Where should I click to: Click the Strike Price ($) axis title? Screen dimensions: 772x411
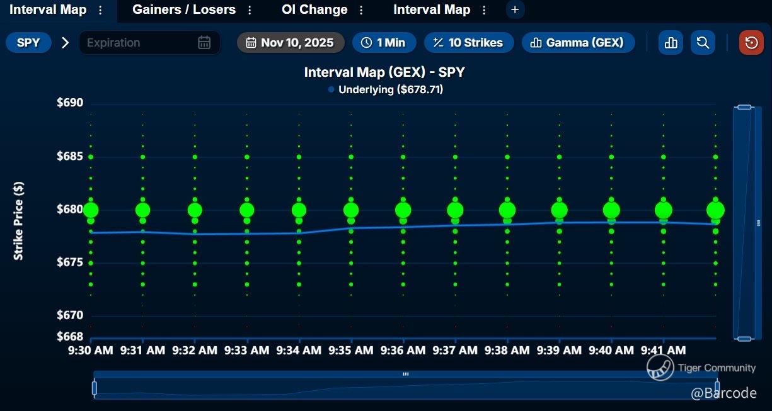click(x=18, y=221)
